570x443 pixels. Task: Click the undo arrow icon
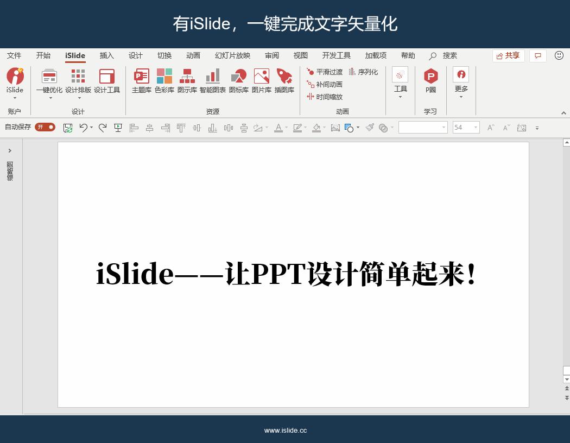pyautogui.click(x=83, y=128)
